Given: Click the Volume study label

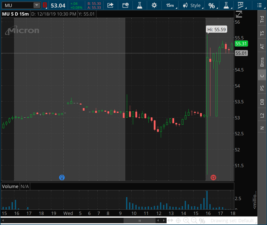Looking at the screenshot, I should (10, 186).
